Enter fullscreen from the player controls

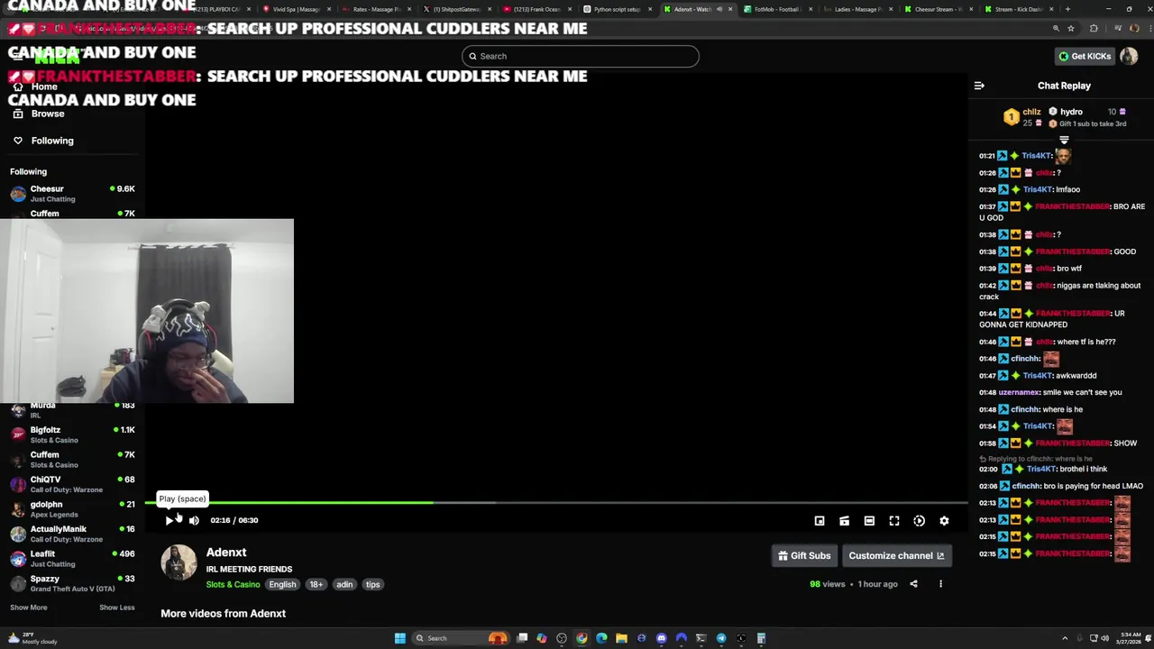point(894,521)
